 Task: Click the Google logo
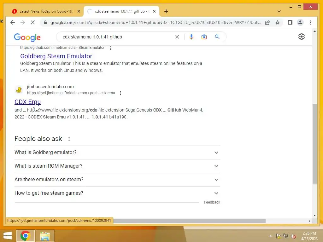click(x=27, y=37)
